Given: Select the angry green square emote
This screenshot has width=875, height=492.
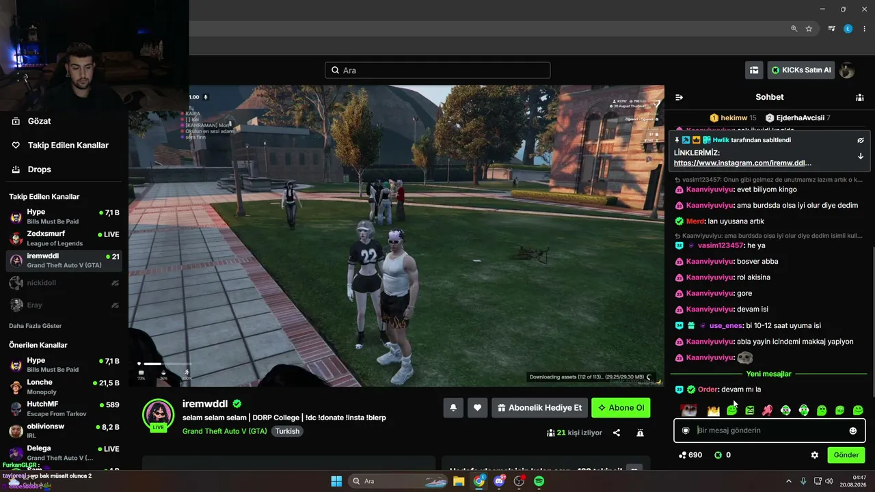Looking at the screenshot, I should click(x=750, y=410).
